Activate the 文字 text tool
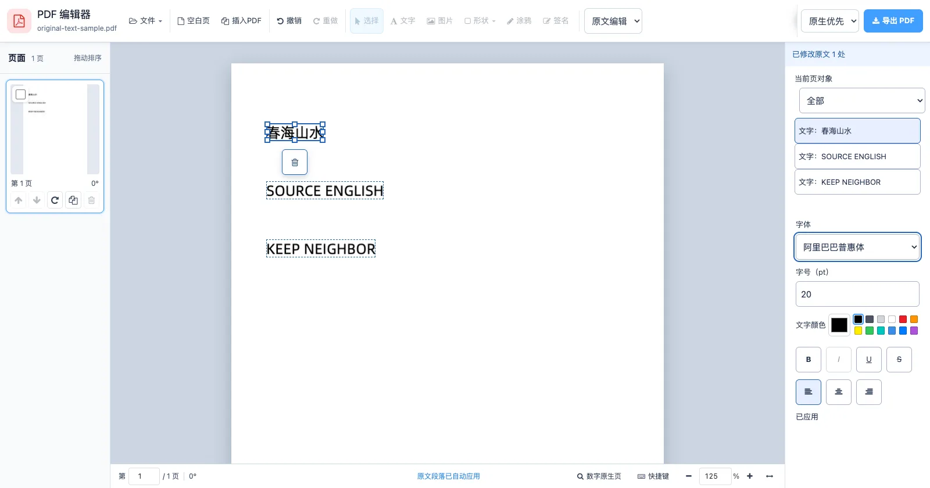This screenshot has width=930, height=488. click(403, 21)
